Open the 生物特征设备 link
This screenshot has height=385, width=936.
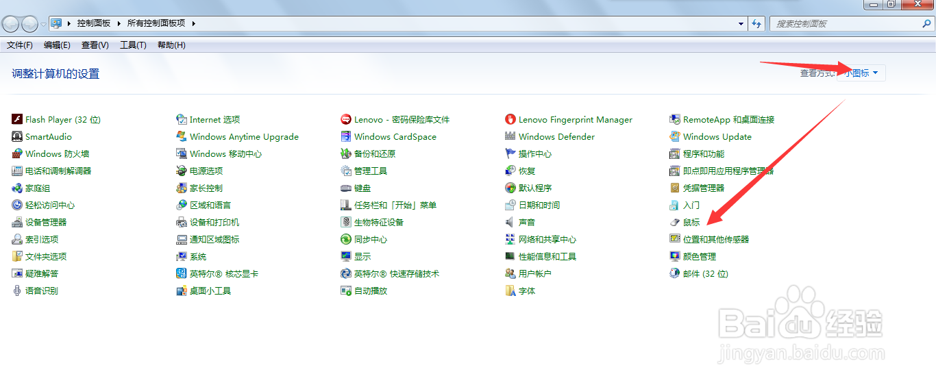pyautogui.click(x=379, y=222)
